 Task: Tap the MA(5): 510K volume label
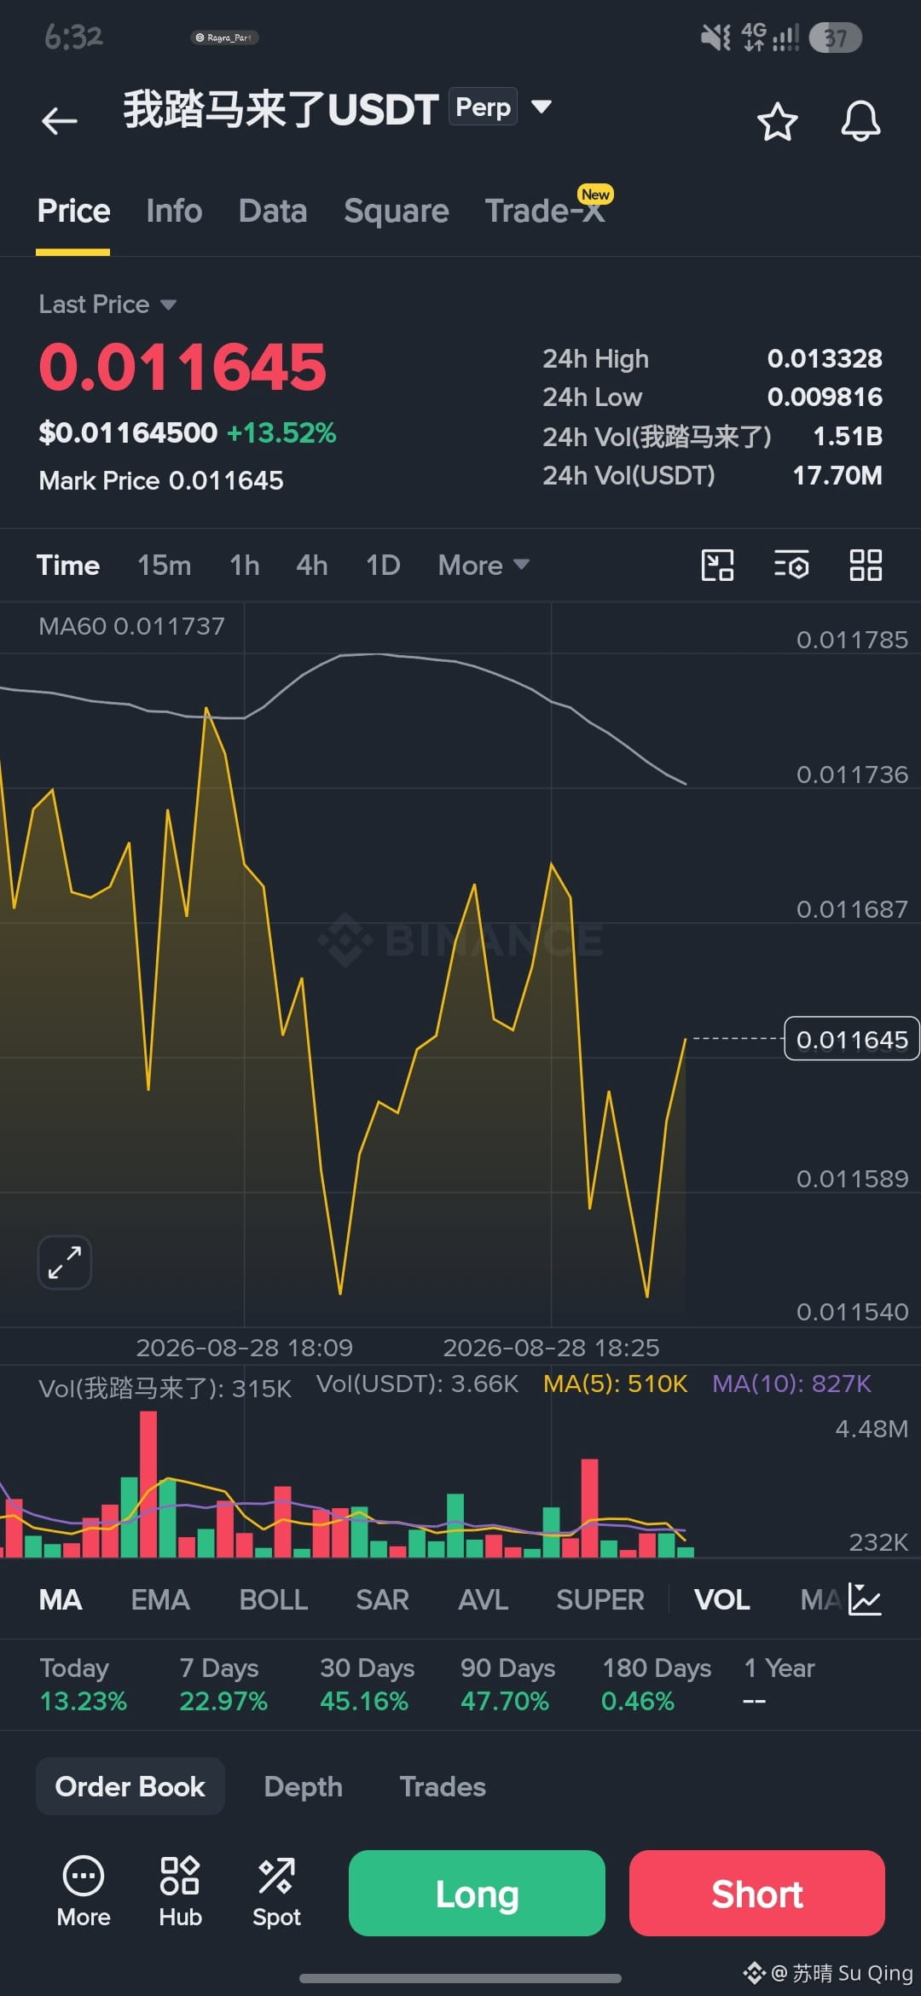click(x=616, y=1384)
